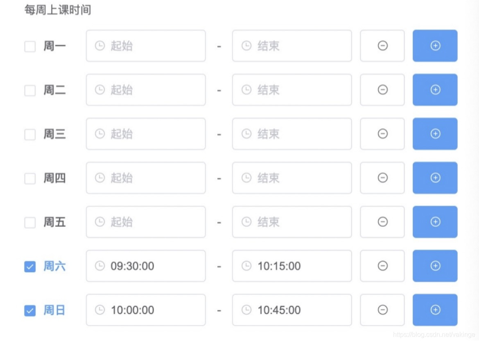Check the 周一 checkbox
This screenshot has width=479, height=342.
pyautogui.click(x=30, y=46)
